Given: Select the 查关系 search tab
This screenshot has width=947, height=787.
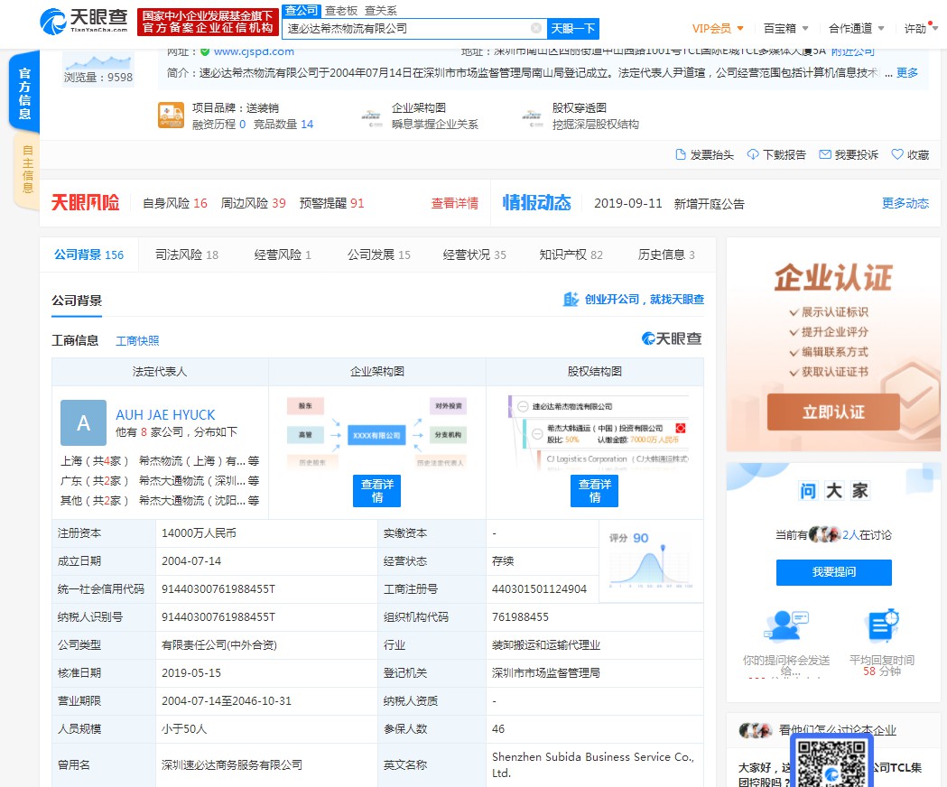Looking at the screenshot, I should [x=381, y=11].
